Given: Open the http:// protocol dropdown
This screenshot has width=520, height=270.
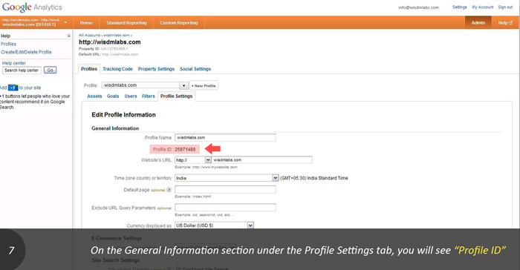Looking at the screenshot, I should click(x=193, y=160).
